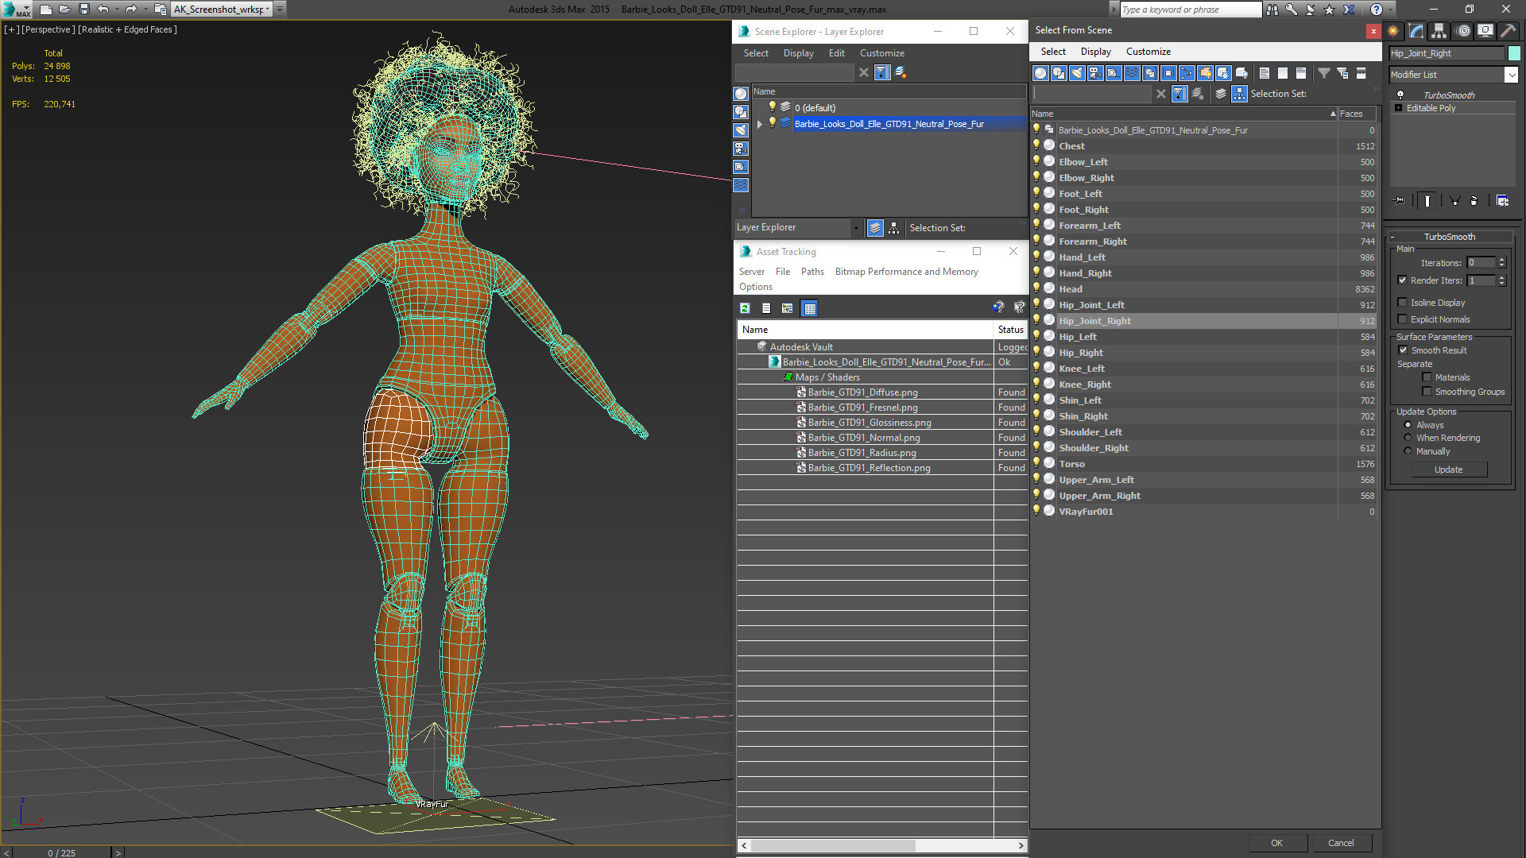This screenshot has height=858, width=1526.
Task: Open the Utilities hammer panel tab
Action: pyautogui.click(x=1508, y=31)
